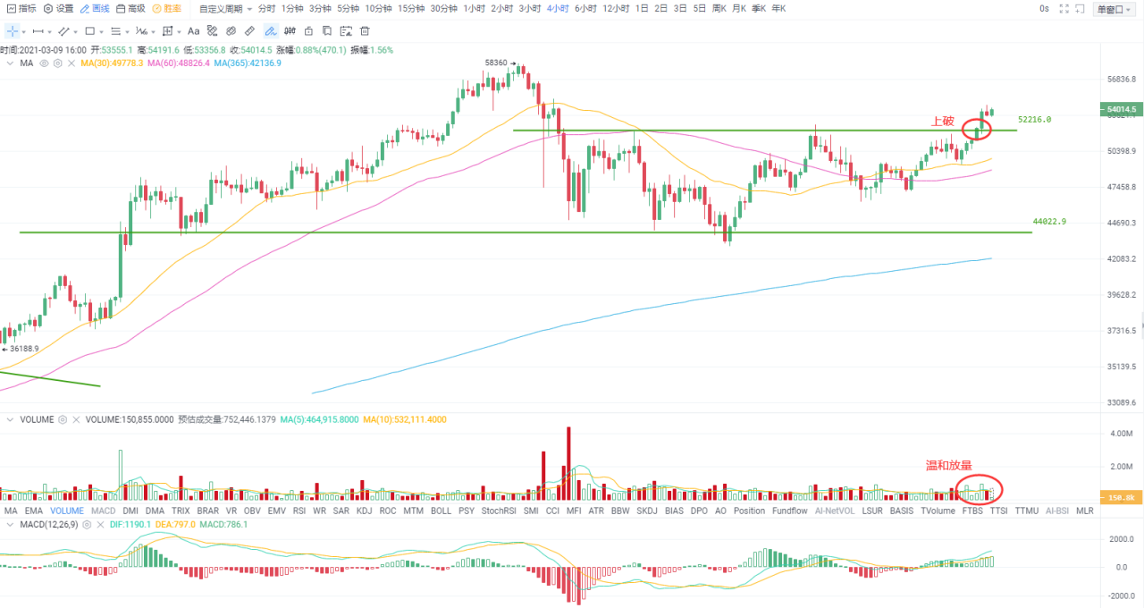
Task: Expand the grid tool dropdown arrow
Action: (180, 32)
